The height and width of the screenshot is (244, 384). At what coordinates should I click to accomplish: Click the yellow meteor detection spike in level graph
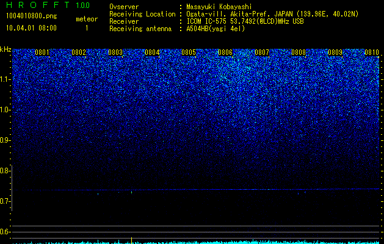131,240
